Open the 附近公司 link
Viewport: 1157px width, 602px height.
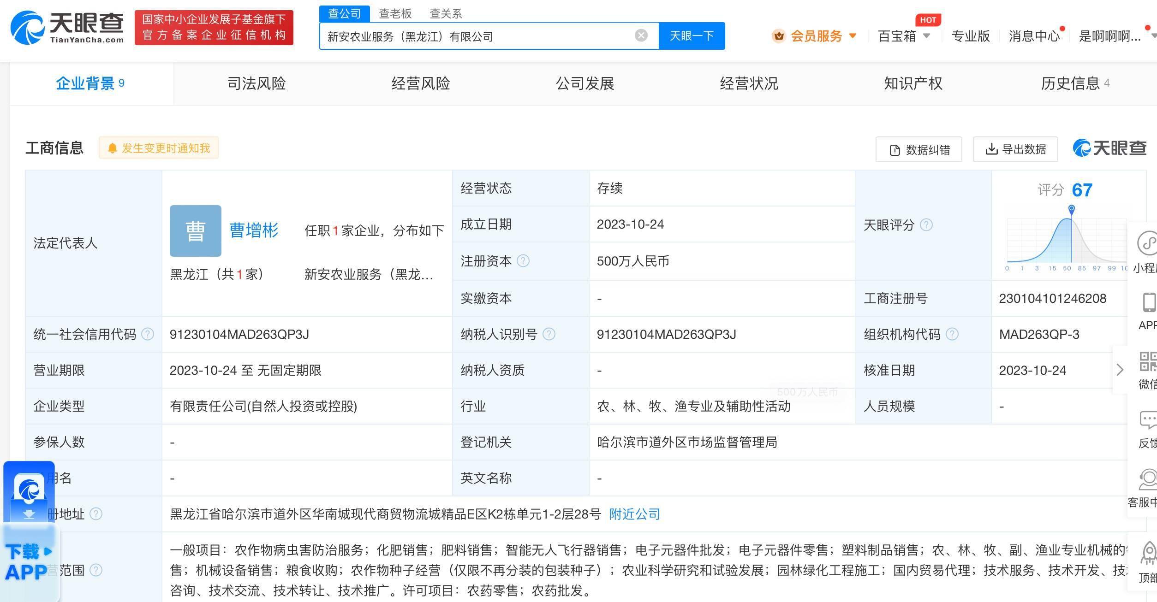coord(635,514)
